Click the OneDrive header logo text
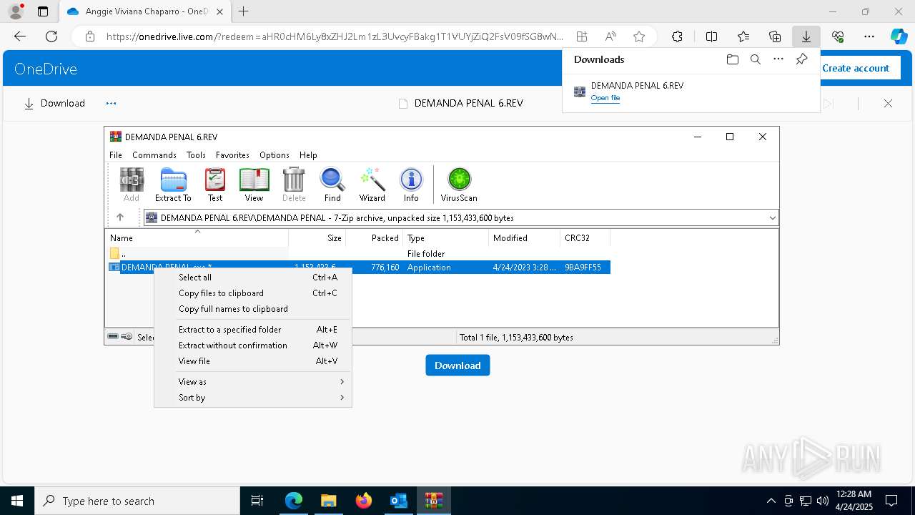 point(46,69)
